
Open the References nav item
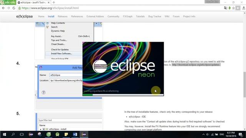click(x=77, y=16)
